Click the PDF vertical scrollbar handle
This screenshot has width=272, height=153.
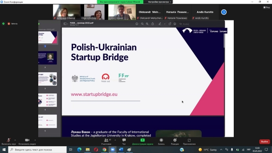[x=224, y=40]
